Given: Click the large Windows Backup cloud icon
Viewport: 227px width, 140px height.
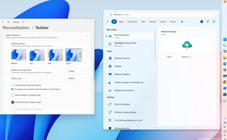Looking at the screenshot, I should tap(187, 45).
